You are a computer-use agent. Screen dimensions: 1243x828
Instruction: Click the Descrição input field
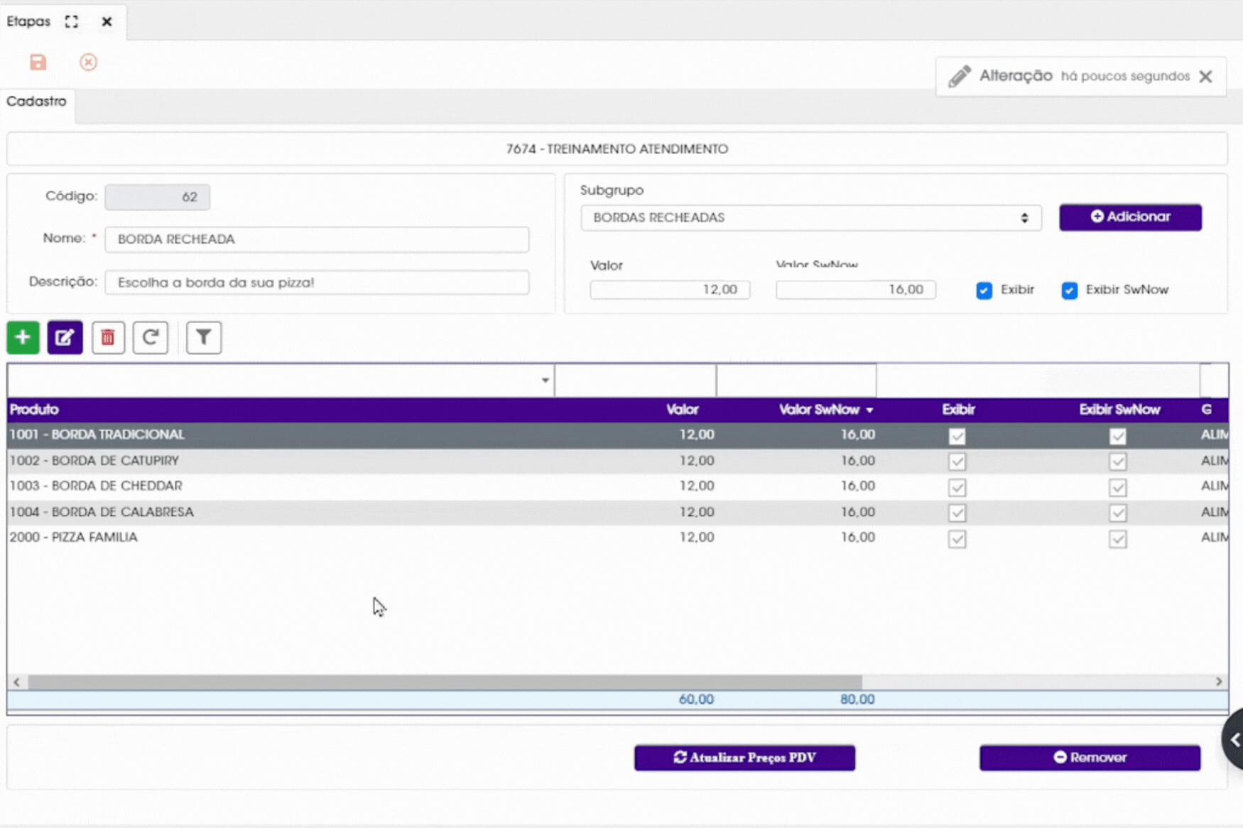(317, 283)
